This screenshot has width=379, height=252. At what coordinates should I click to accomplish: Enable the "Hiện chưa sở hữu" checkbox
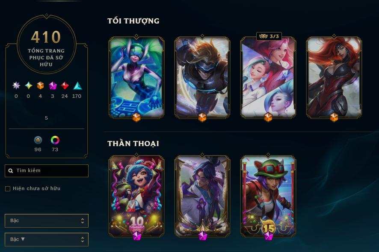(8, 188)
